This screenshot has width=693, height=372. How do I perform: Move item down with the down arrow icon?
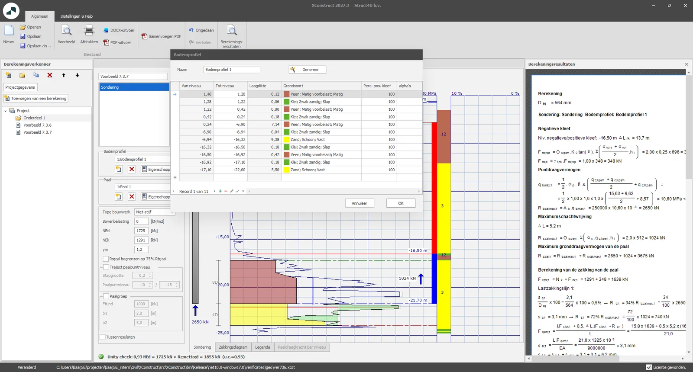(78, 75)
